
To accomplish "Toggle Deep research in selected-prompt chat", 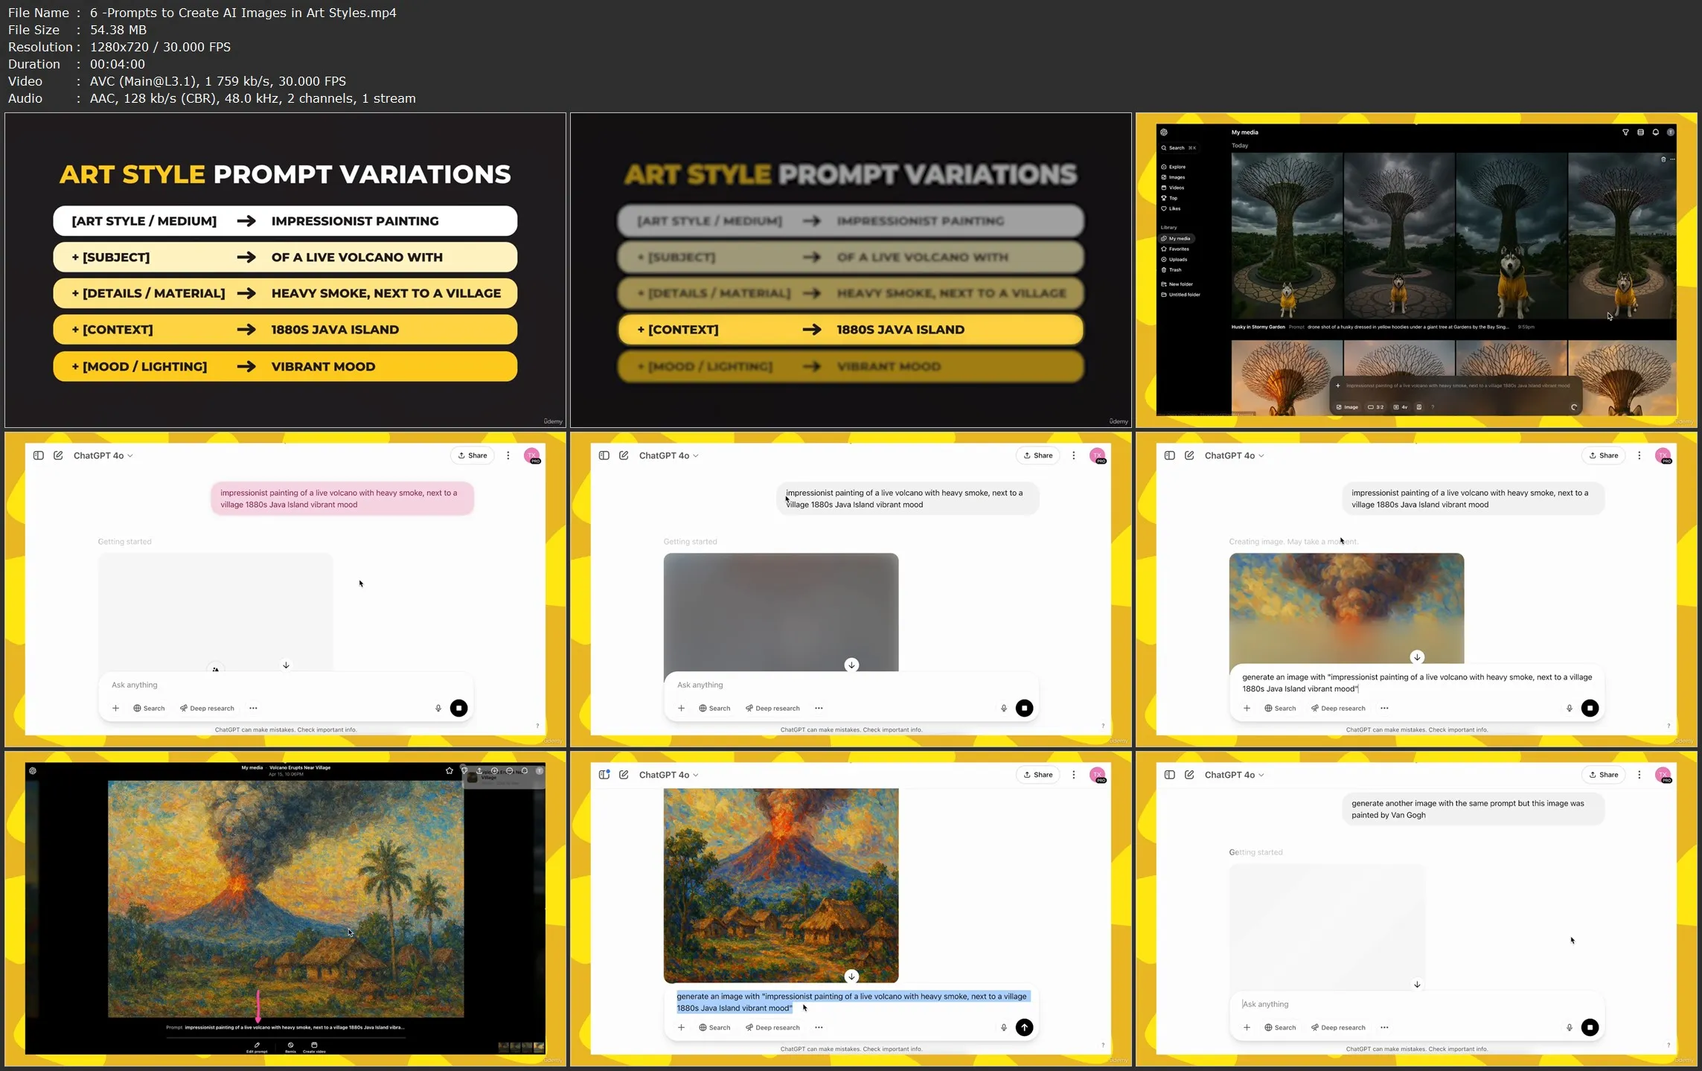I will [772, 1027].
